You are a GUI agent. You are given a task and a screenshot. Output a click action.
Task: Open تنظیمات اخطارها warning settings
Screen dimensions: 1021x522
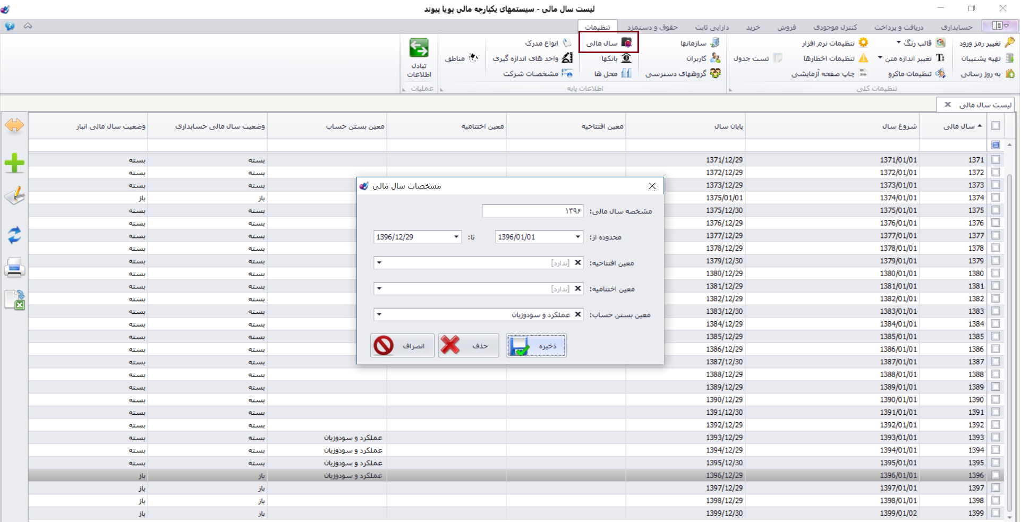click(835, 58)
